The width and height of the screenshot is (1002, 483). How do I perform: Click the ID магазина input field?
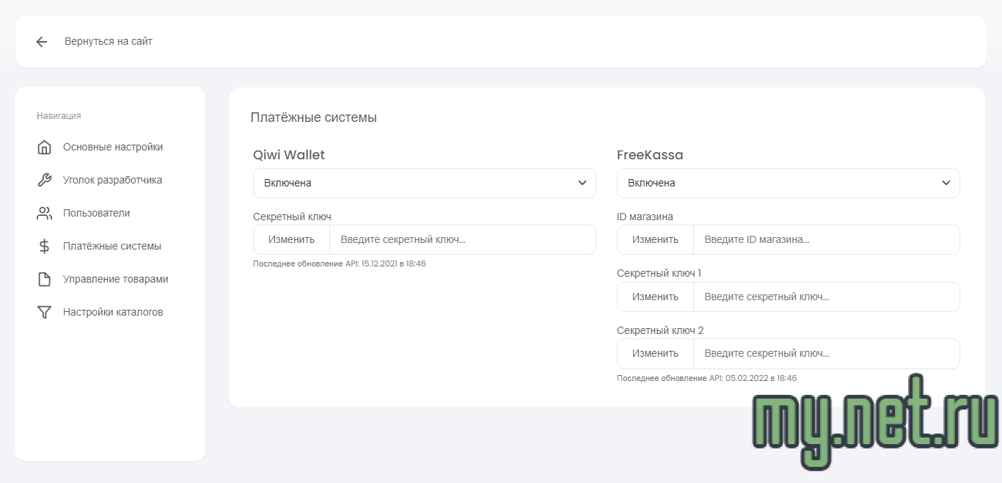pyautogui.click(x=826, y=239)
